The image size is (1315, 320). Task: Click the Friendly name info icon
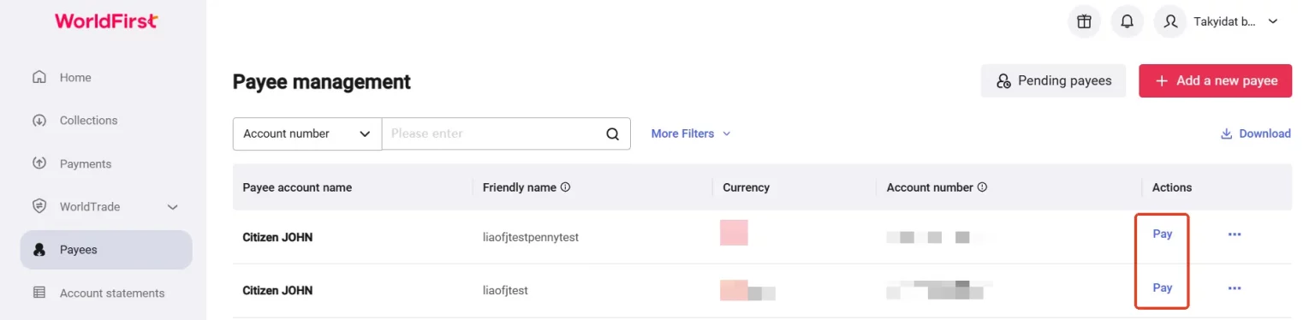coord(566,187)
